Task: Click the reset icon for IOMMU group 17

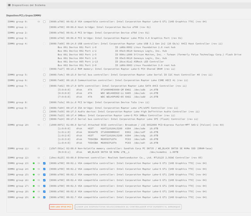Action: click(x=39, y=186)
